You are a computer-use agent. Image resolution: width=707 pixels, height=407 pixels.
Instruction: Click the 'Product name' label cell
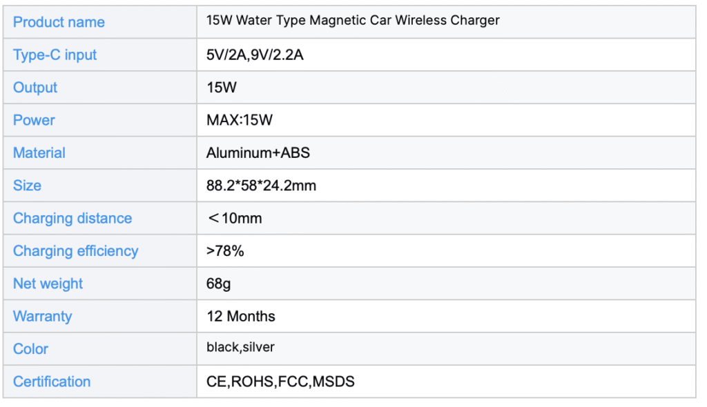(59, 22)
